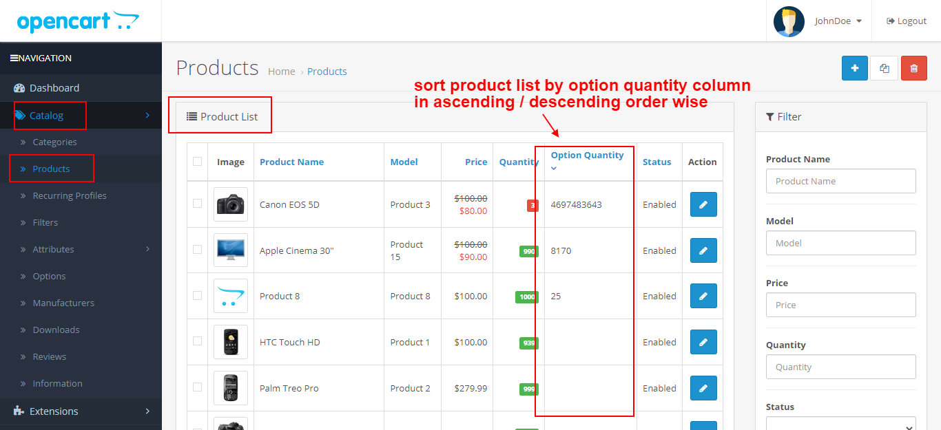The width and height of the screenshot is (941, 430).
Task: Click the Logout button
Action: [906, 21]
